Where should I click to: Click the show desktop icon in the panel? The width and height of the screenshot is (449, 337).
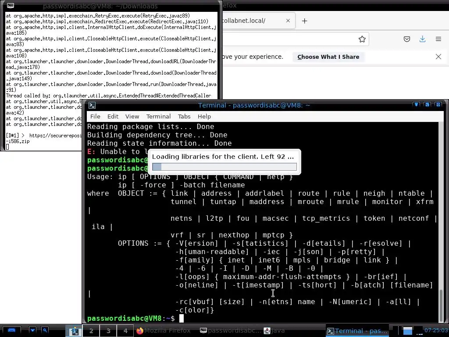11,330
